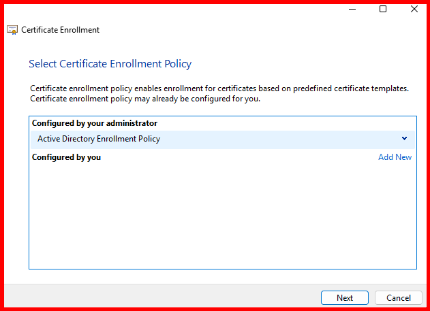Image resolution: width=430 pixels, height=311 pixels.
Task: Click the Certificate Enrollment title bar icon
Action: point(12,30)
